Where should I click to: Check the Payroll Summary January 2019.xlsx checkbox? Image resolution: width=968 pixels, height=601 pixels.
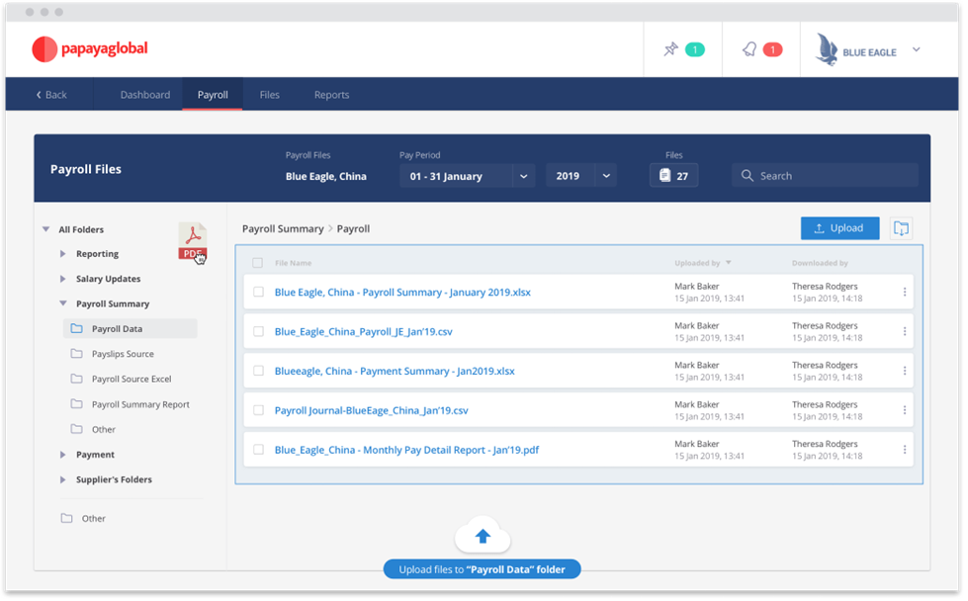tap(259, 292)
